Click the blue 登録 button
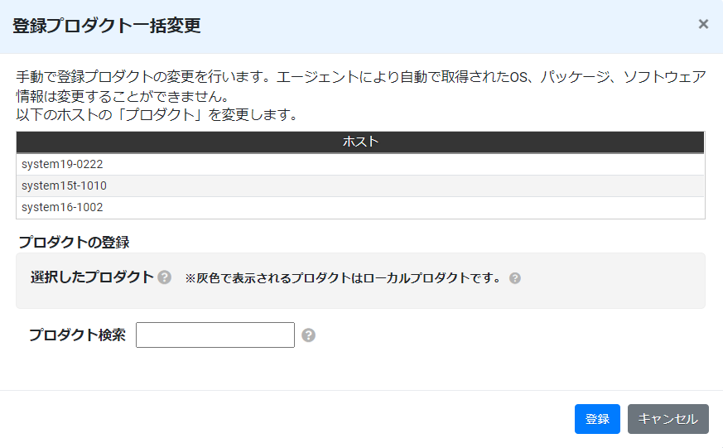Viewport: 723px width, 448px height. click(x=597, y=419)
